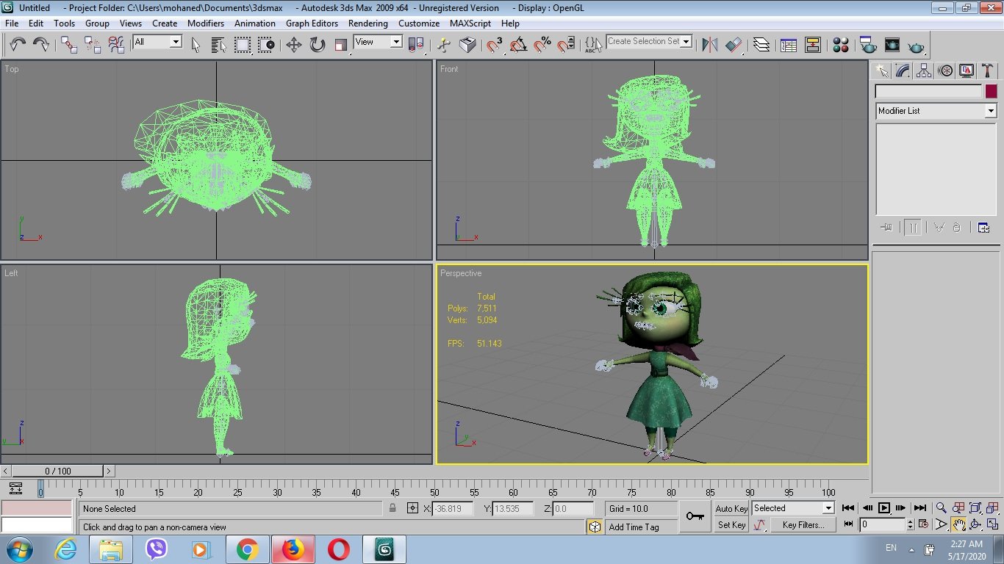Screen dimensions: 1004x564
Task: Open the Curve Editor icon
Action: [788, 45]
